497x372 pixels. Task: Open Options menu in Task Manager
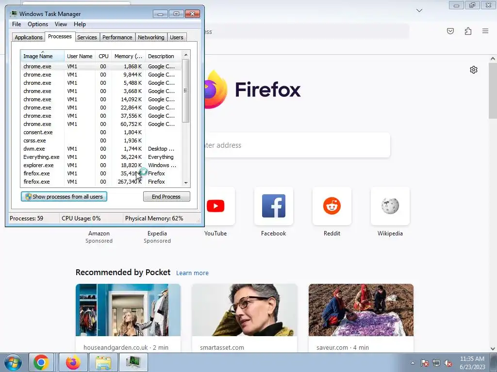(38, 24)
